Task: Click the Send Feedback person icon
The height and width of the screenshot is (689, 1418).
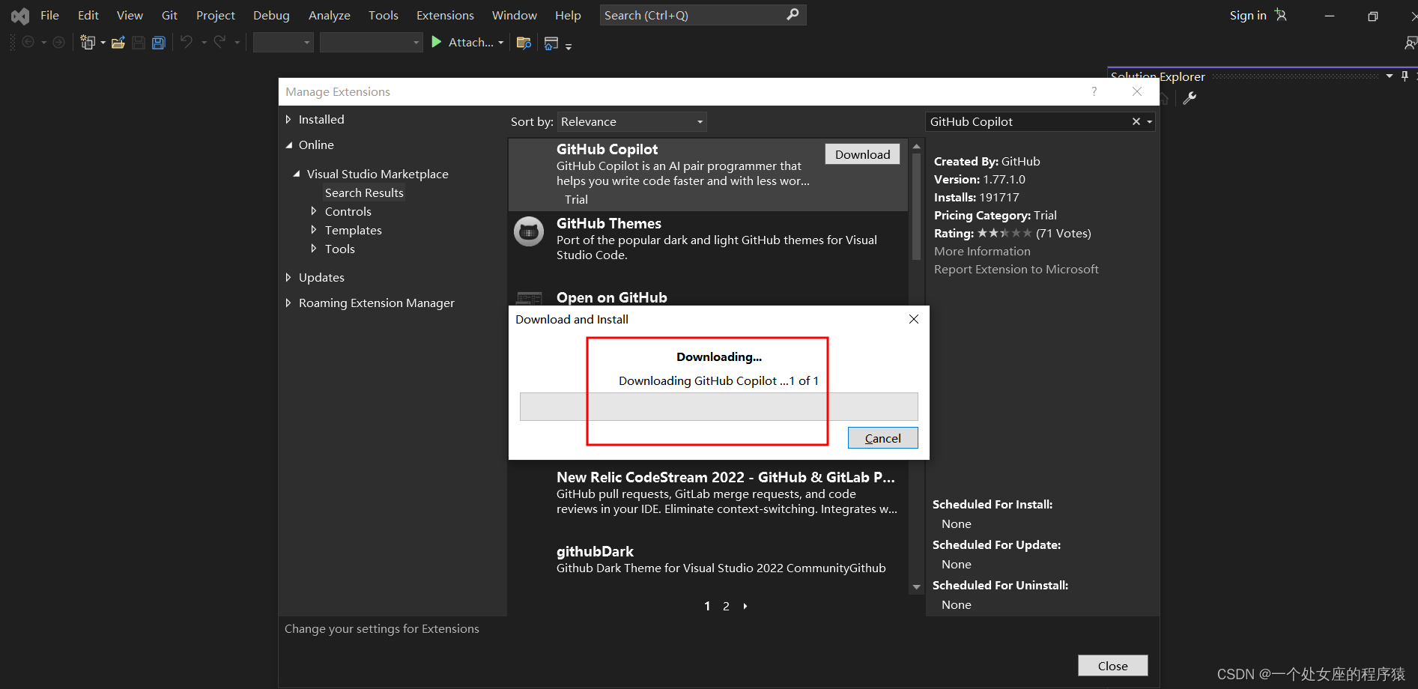Action: tap(1411, 43)
